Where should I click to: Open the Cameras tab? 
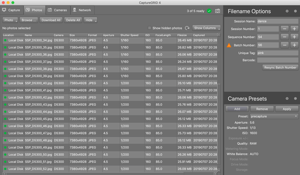pyautogui.click(x=58, y=10)
